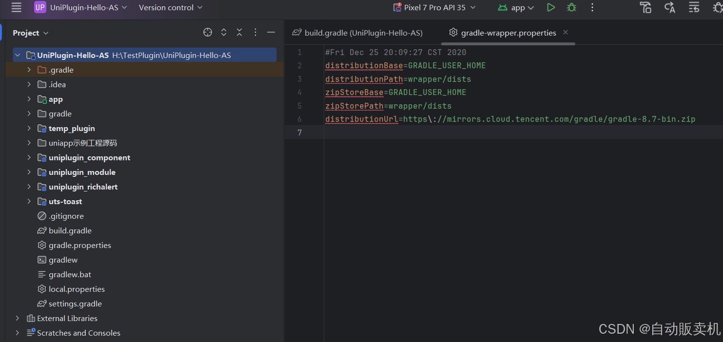The height and width of the screenshot is (342, 723).
Task: Open the Version control dropdown
Action: [x=171, y=7]
